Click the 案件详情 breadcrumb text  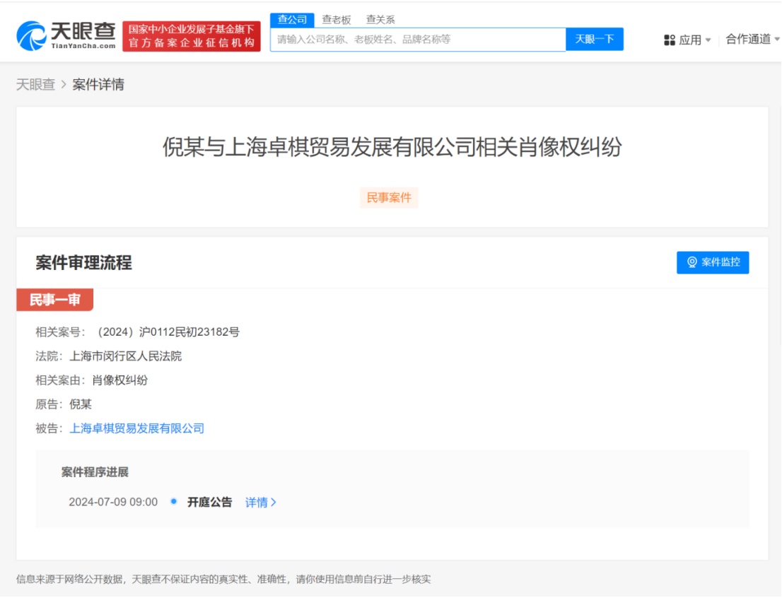[x=98, y=84]
